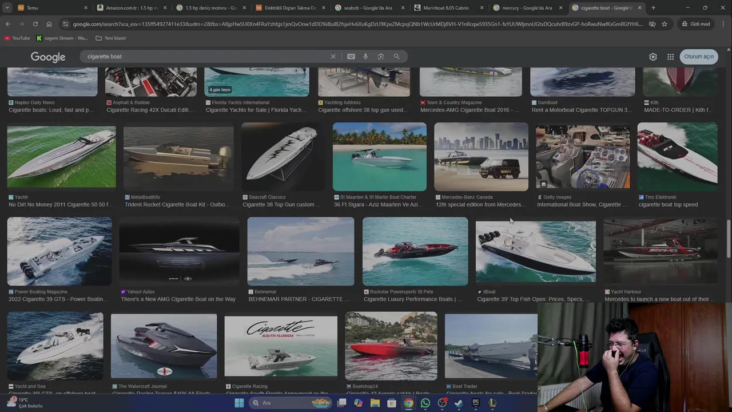Open the 2022 Cigarette 39 GTS image

[x=59, y=251]
